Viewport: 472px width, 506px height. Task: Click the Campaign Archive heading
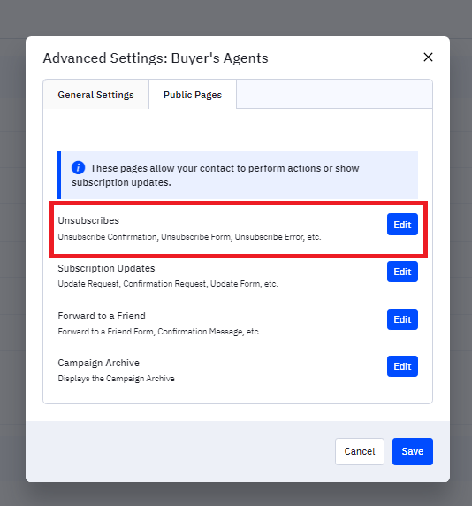99,363
